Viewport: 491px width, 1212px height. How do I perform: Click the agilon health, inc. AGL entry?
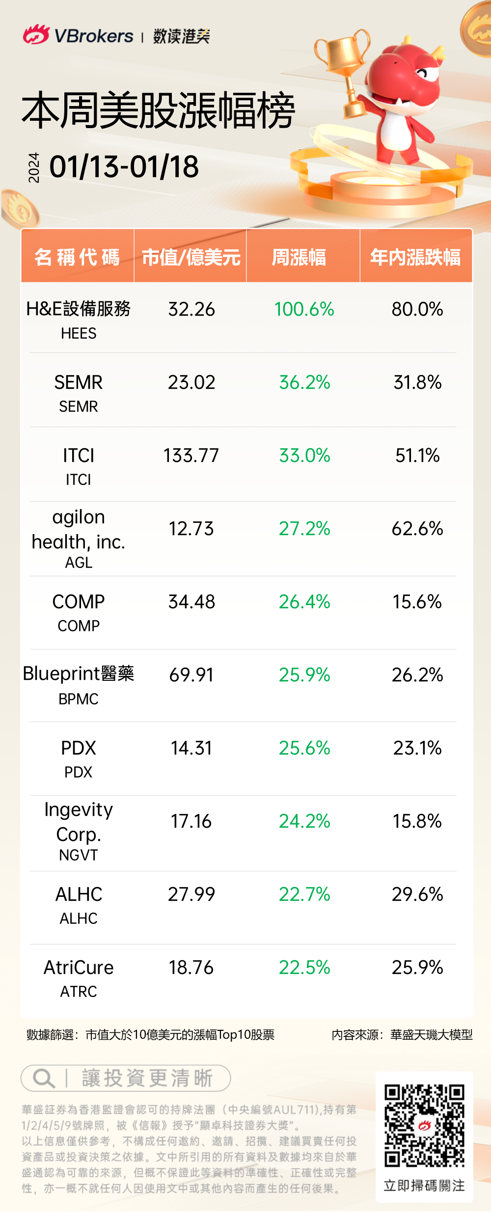point(79,539)
